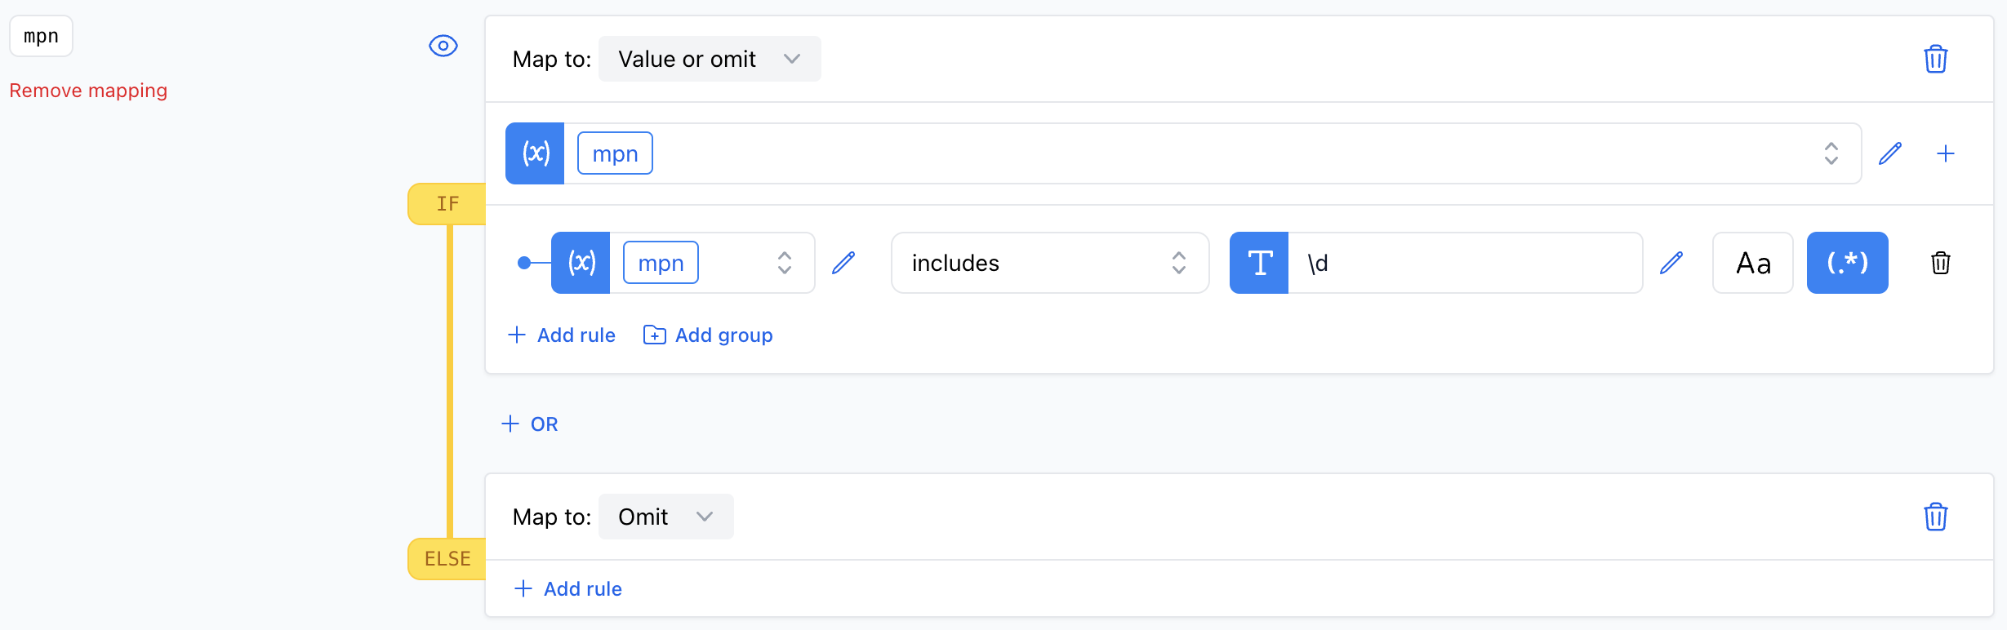
Task: Click the 'Remove mapping' link
Action: coord(88,91)
